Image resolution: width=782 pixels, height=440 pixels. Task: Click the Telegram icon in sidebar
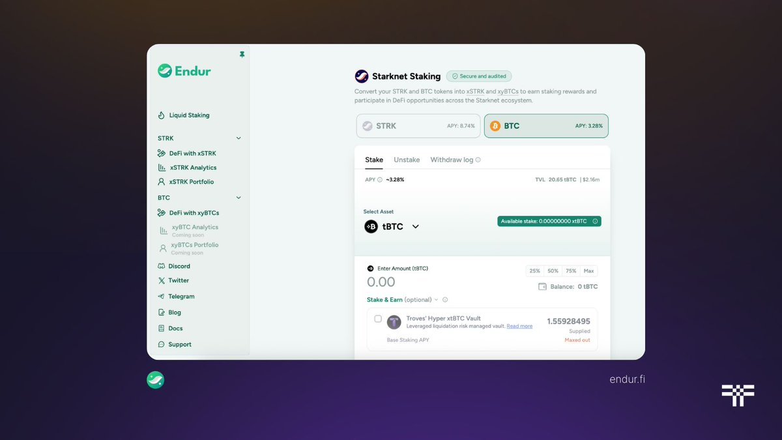tap(161, 296)
